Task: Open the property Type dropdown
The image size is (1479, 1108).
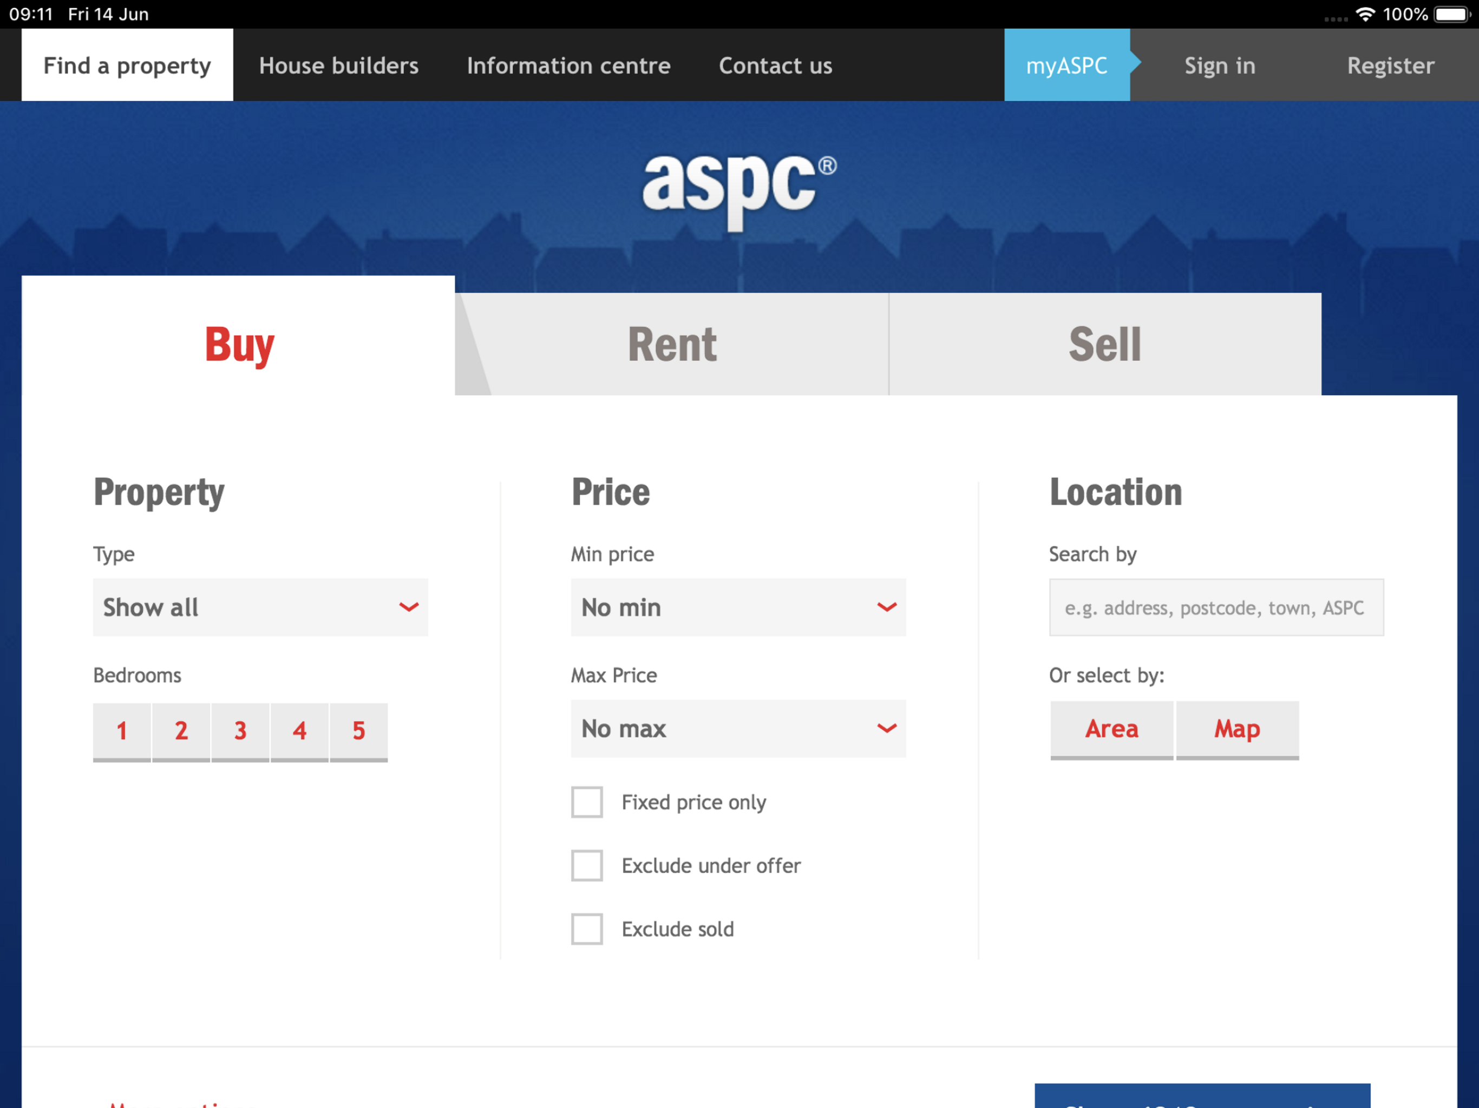Action: pos(261,607)
